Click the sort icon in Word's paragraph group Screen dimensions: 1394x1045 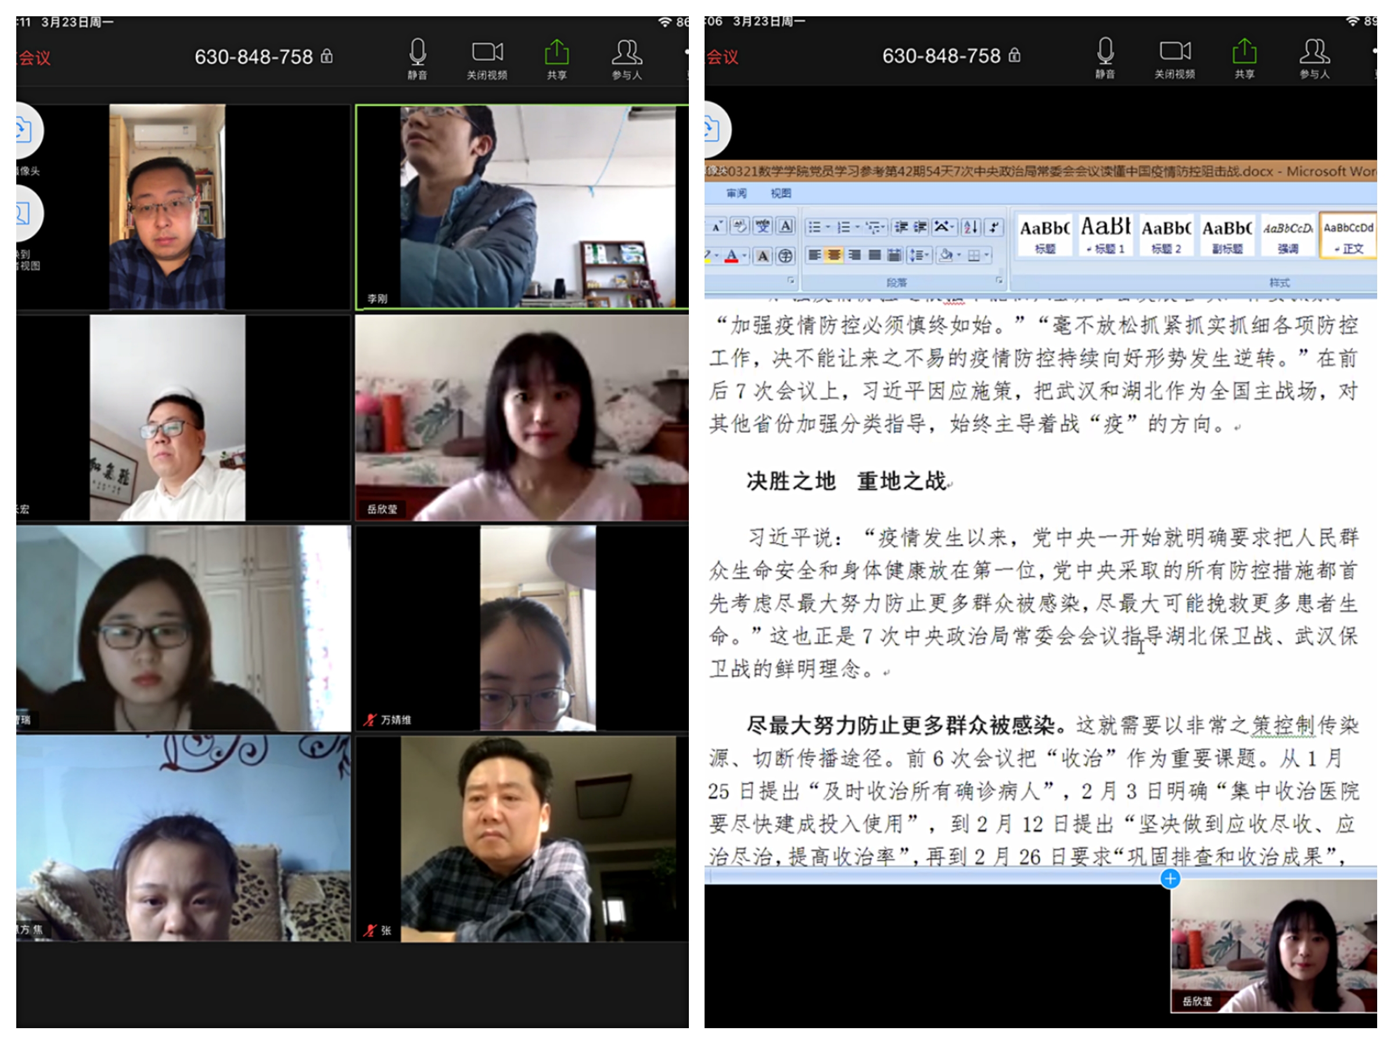click(x=971, y=227)
